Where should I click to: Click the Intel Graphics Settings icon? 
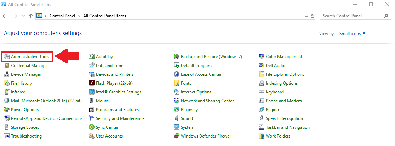coord(92,92)
